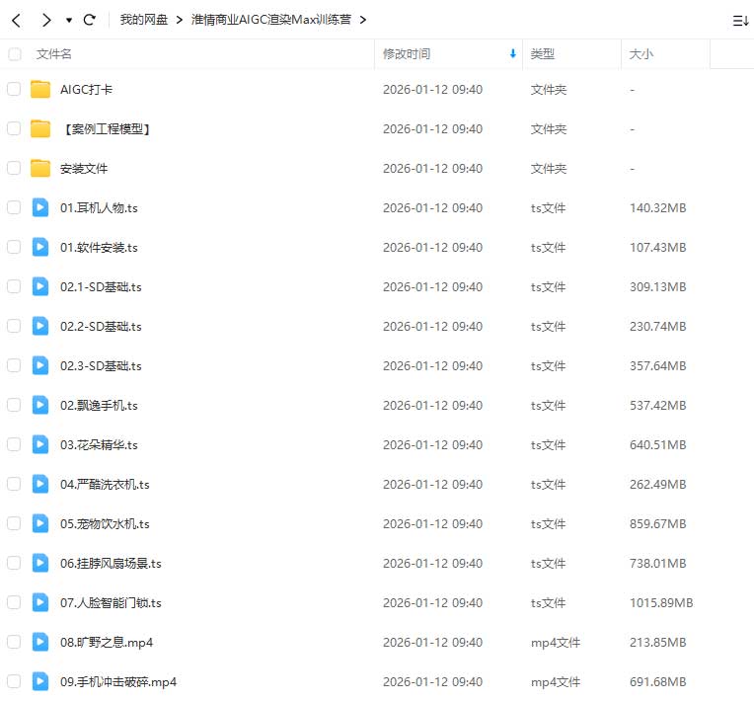Image resolution: width=754 pixels, height=701 pixels.
Task: Go back with the left arrow icon
Action: (17, 20)
